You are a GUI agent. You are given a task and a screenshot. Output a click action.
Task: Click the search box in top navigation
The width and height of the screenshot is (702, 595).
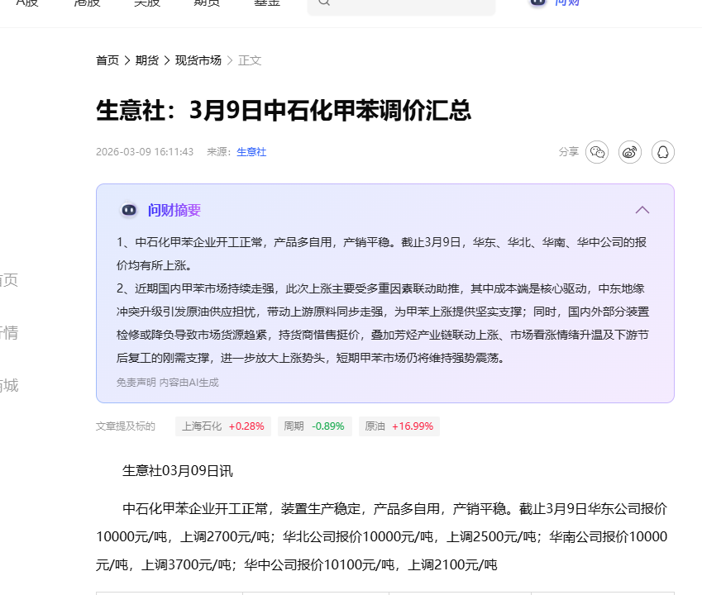click(x=401, y=4)
